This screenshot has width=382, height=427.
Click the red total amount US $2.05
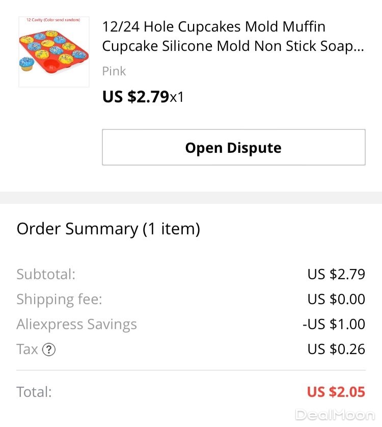336,392
